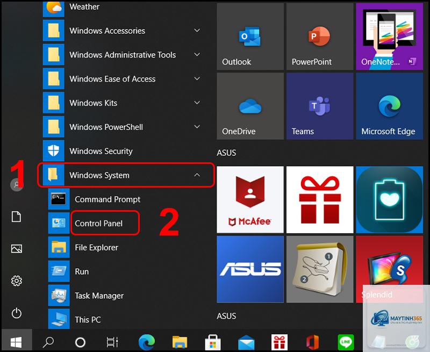This screenshot has height=352, width=430.
Task: Open LINE app on taskbar
Action: click(346, 342)
